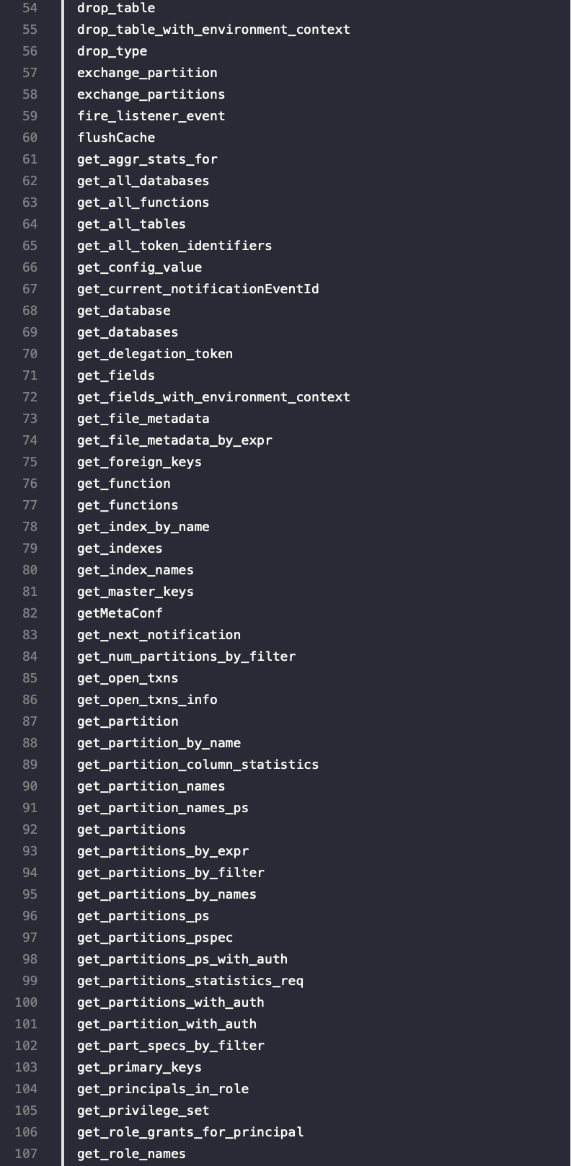The height and width of the screenshot is (1166, 571).
Task: Click get_partition_column_statistics text
Action: [x=198, y=765]
